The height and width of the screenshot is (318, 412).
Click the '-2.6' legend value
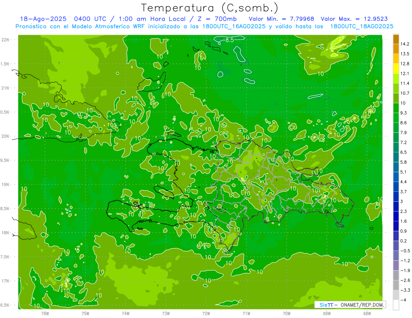[405, 281]
